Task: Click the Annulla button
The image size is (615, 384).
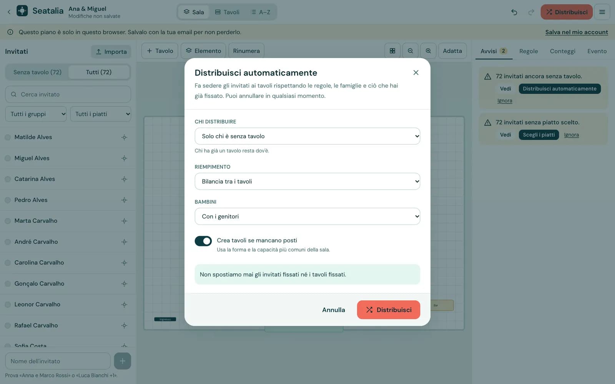Action: click(333, 310)
